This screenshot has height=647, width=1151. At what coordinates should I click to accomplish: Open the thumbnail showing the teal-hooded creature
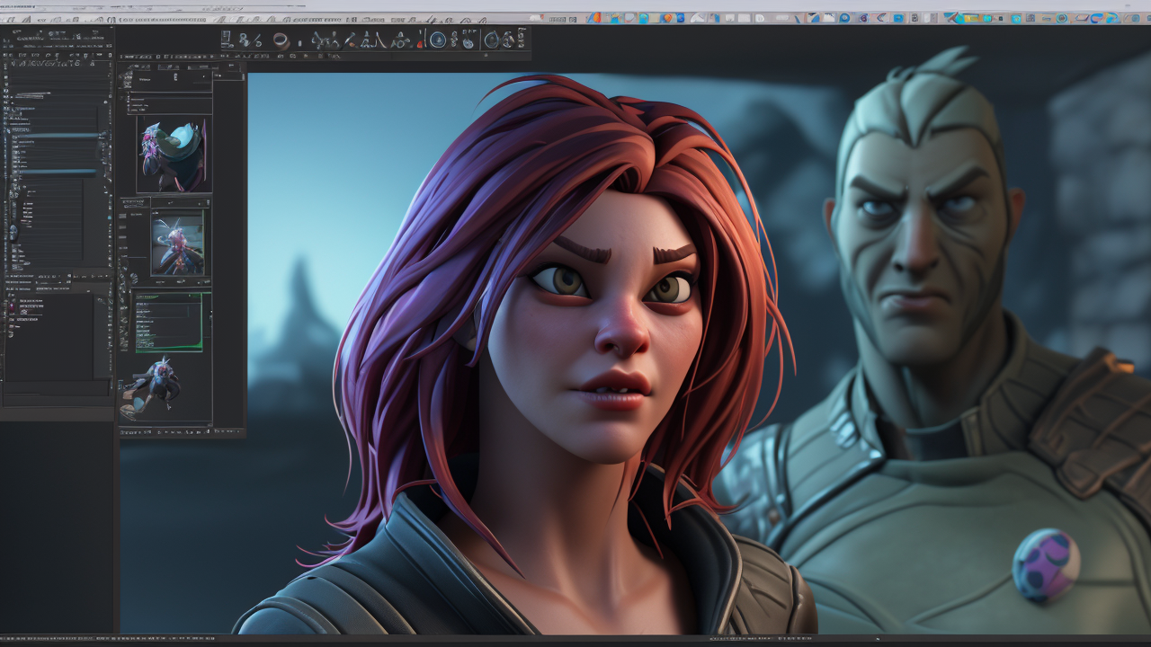(174, 155)
